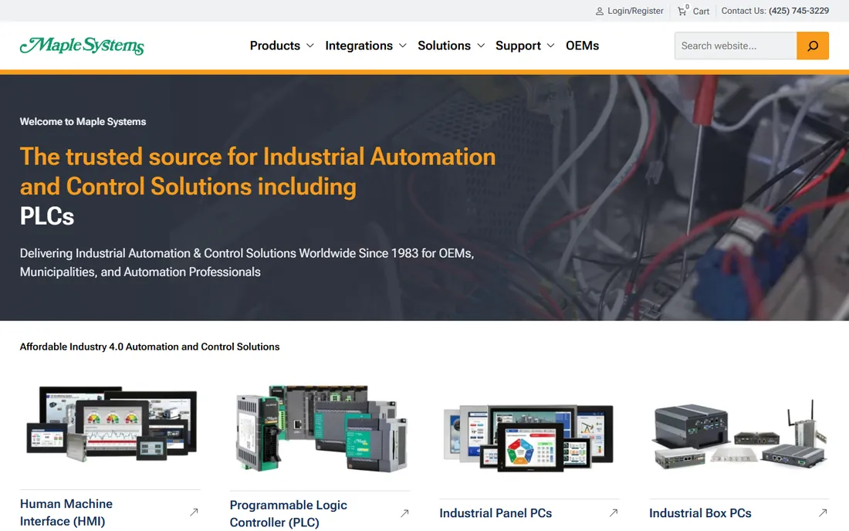Viewport: 849px width, 531px height.
Task: Open Industrial Box PCs link
Action: tap(700, 513)
